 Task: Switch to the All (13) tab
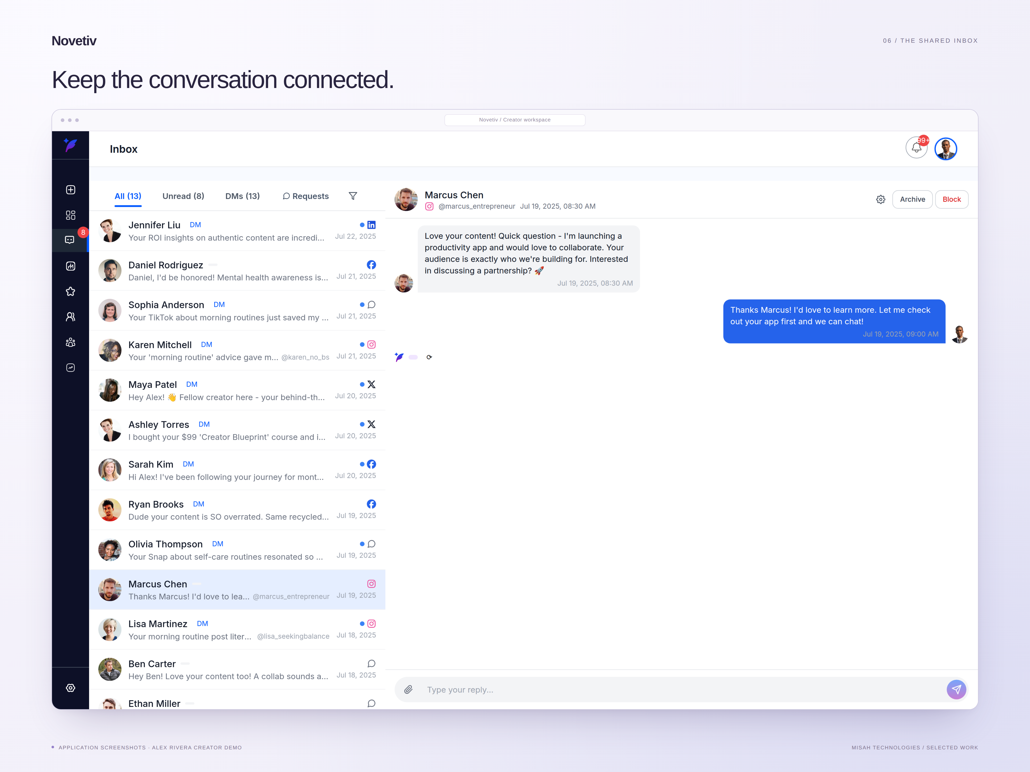(128, 196)
